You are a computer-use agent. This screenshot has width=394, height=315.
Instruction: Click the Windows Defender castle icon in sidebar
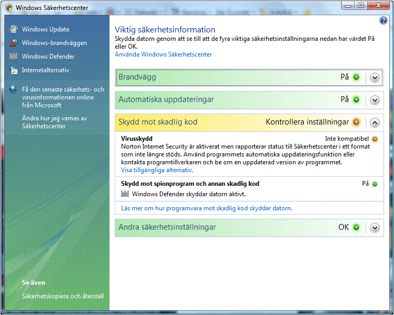tap(13, 56)
